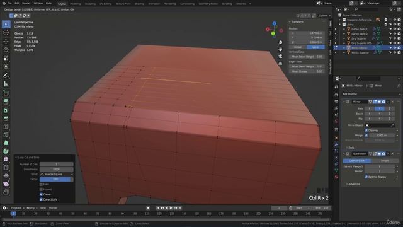The width and height of the screenshot is (403, 227).
Task: Open the File menu
Action: pyautogui.click(x=9, y=3)
